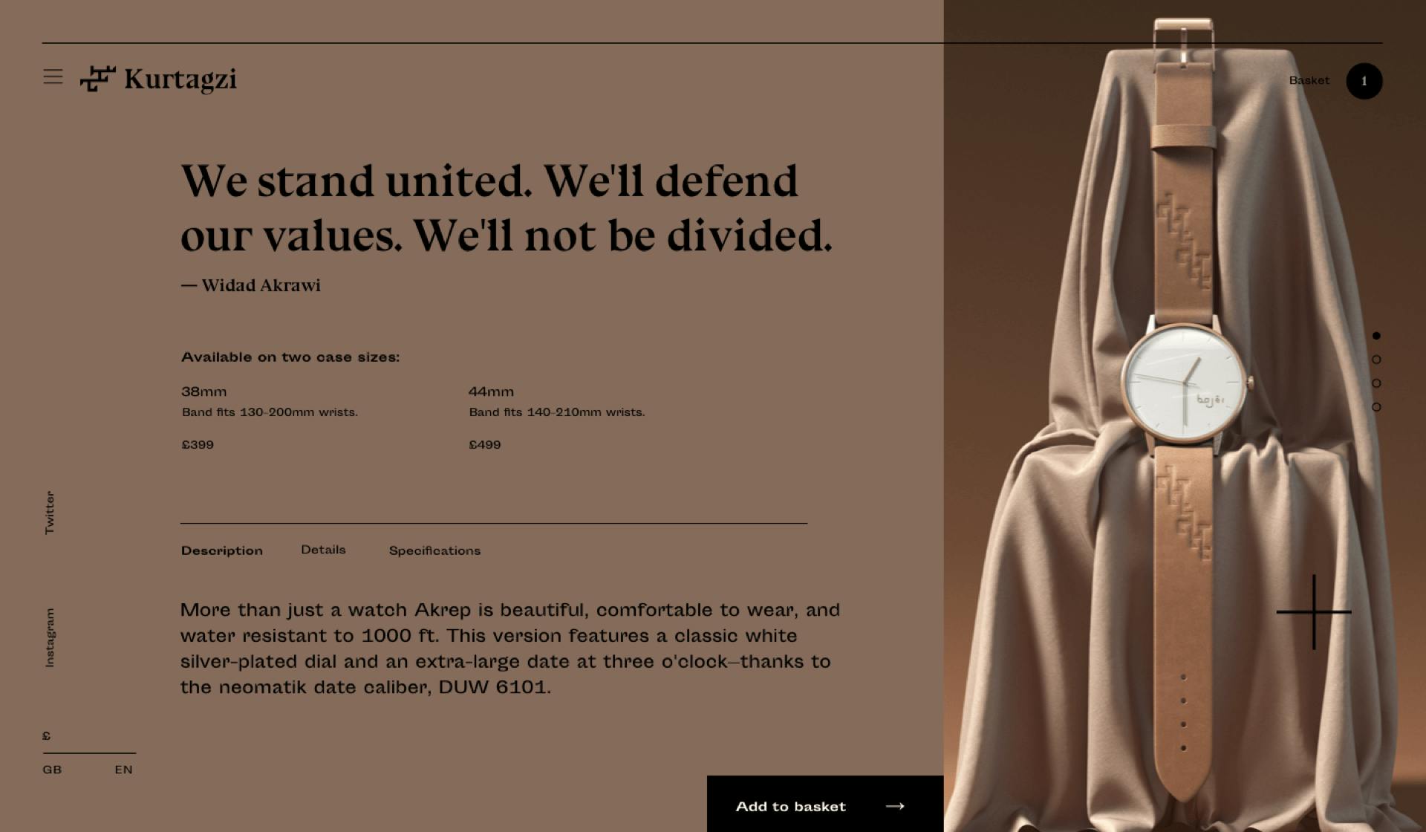Screen dimensions: 1426x832
Task: Open the EN language selector
Action: click(x=124, y=770)
